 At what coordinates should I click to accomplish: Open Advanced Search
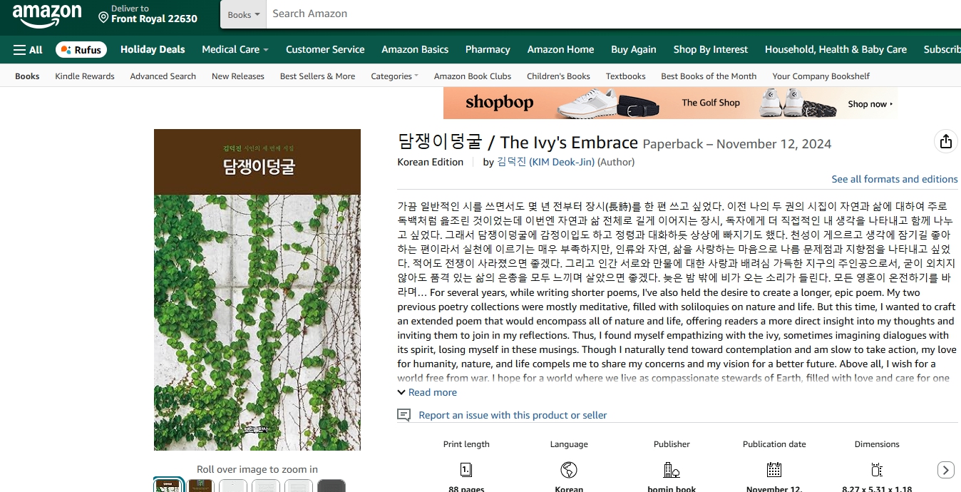tap(163, 76)
